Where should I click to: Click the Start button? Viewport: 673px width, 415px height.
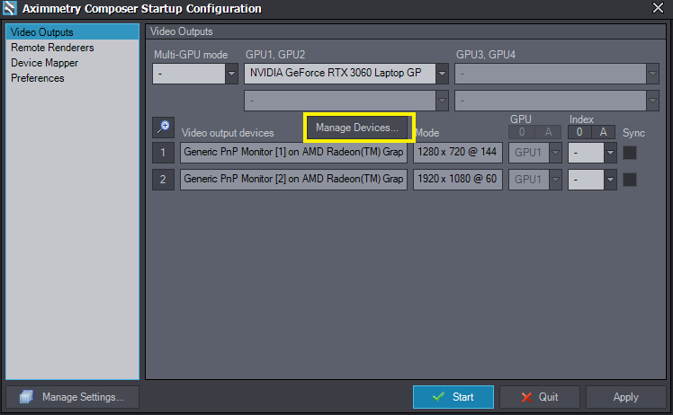pos(453,397)
